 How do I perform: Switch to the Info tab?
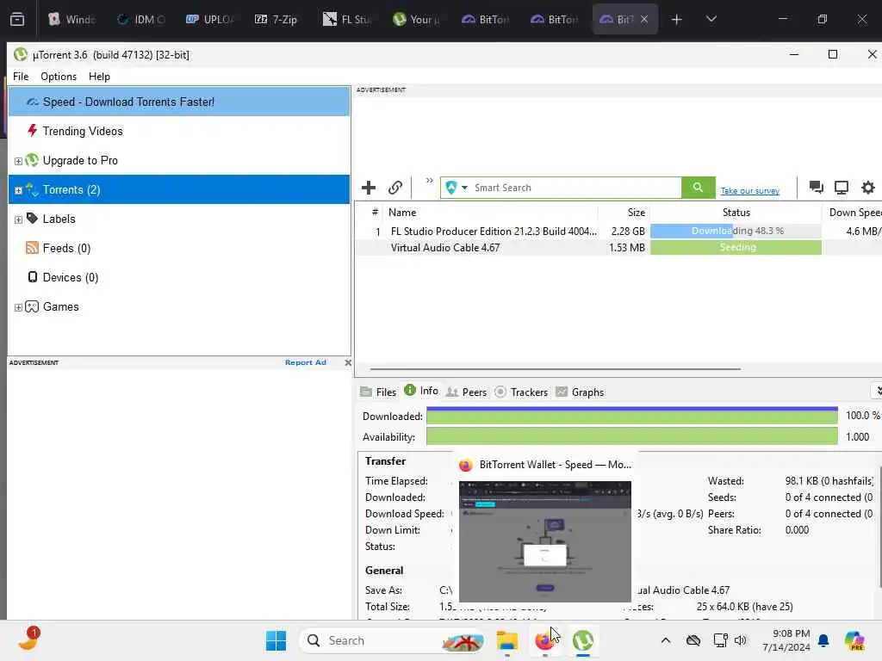pyautogui.click(x=421, y=392)
